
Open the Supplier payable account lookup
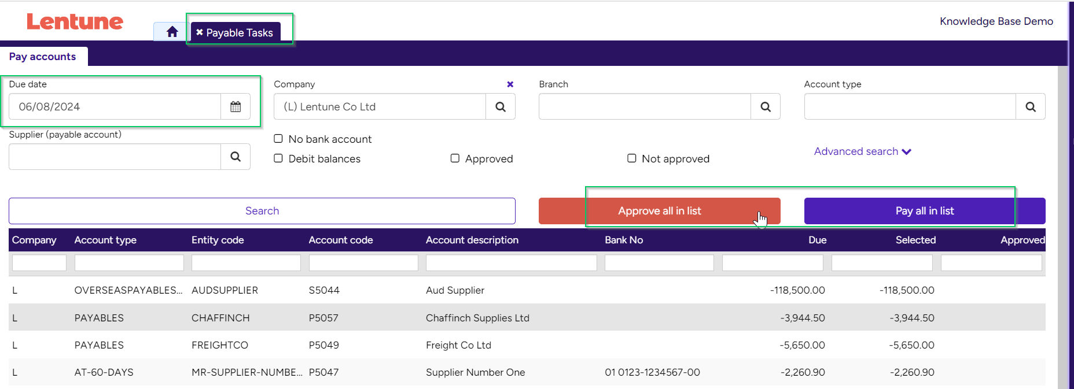coord(236,157)
